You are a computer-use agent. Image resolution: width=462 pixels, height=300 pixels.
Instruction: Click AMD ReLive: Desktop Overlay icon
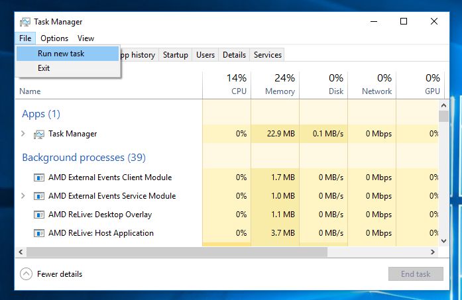click(x=38, y=215)
